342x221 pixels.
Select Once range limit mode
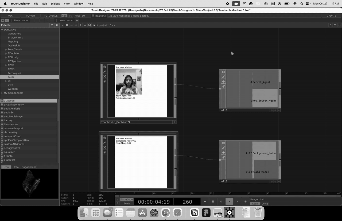[x=265, y=204]
